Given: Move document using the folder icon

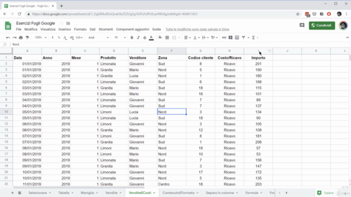Looking at the screenshot, I should (x=68, y=23).
